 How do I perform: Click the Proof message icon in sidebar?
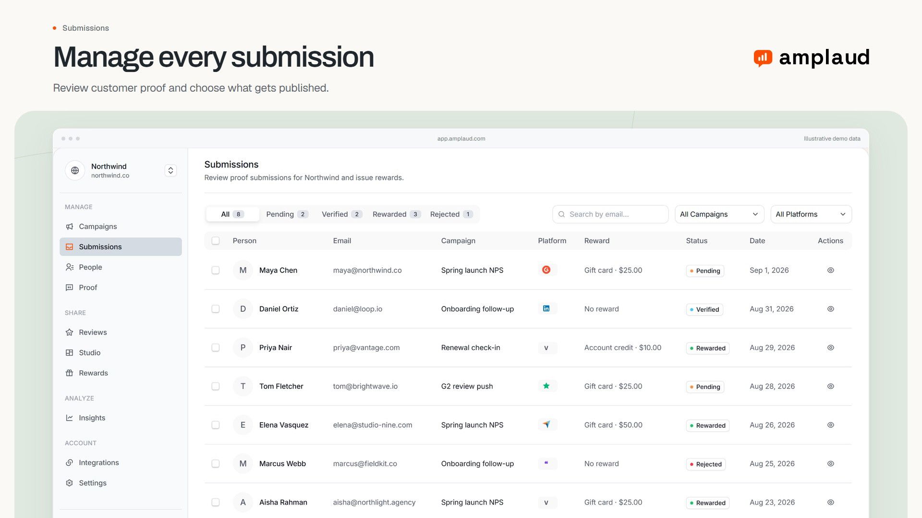(x=70, y=287)
